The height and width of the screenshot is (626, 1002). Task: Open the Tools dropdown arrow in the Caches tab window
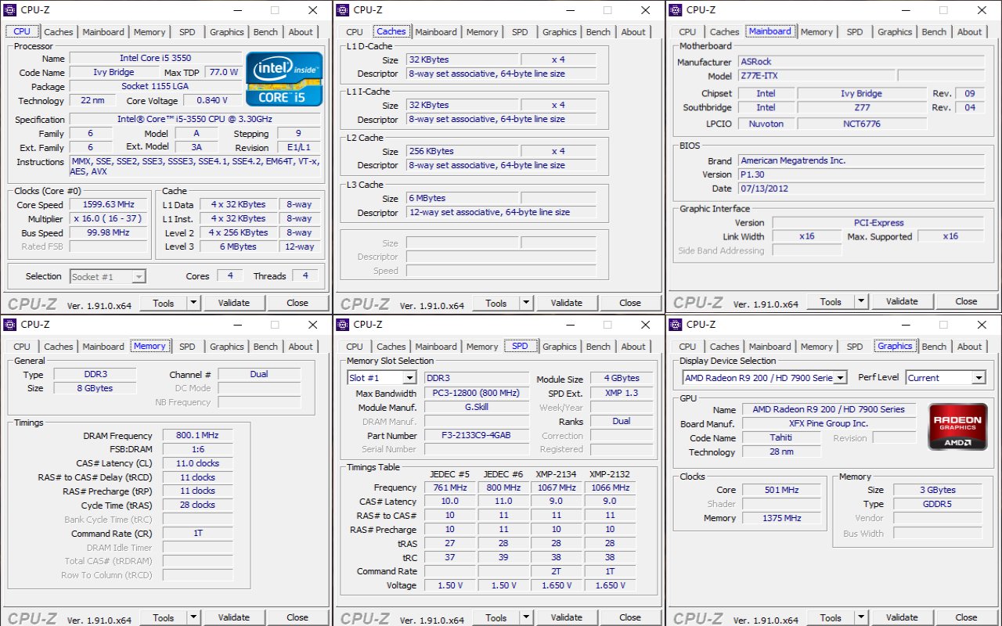pos(526,303)
